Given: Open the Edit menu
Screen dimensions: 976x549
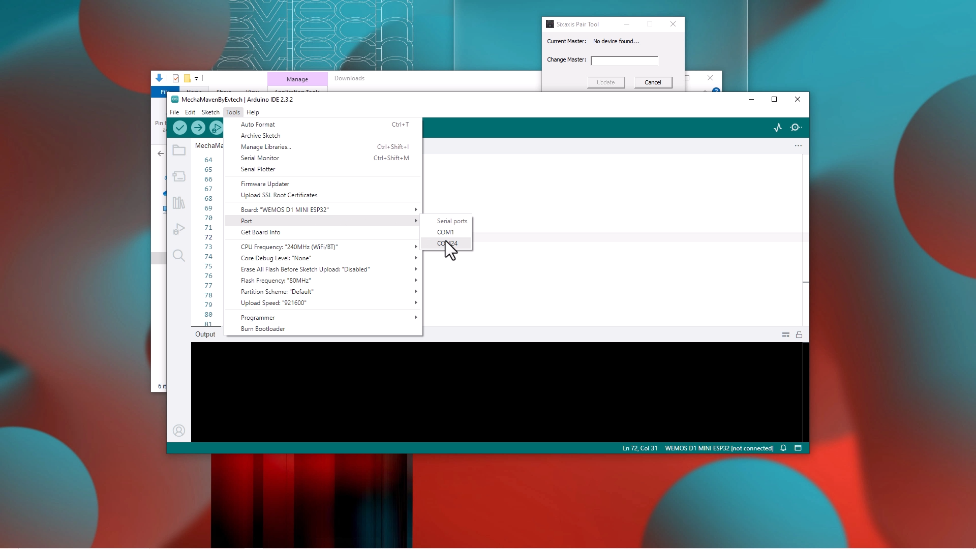Looking at the screenshot, I should (x=190, y=112).
